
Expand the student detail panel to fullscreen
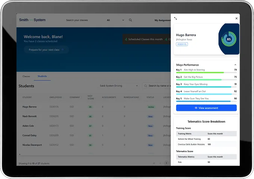(176, 18)
